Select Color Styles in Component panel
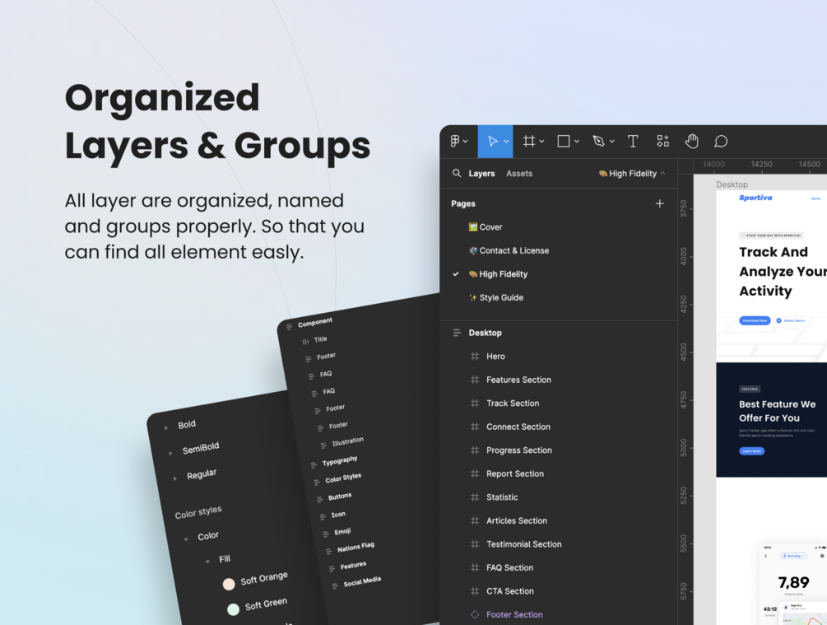The width and height of the screenshot is (827, 625). pyautogui.click(x=343, y=478)
